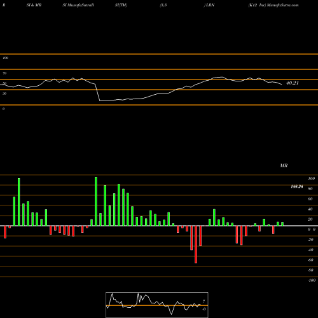318x318 pixels.
Task: Click the 'SI & MR' header label
Action: coord(34,5)
